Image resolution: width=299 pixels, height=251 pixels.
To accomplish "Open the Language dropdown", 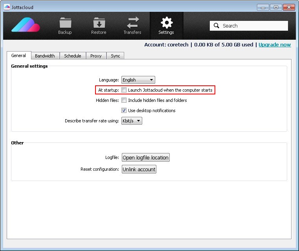I will [138, 80].
